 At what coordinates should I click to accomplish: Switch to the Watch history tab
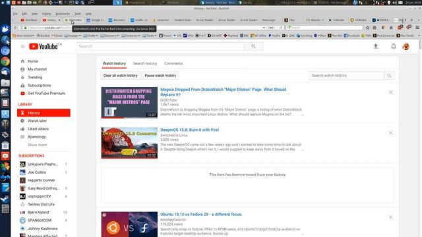(114, 64)
